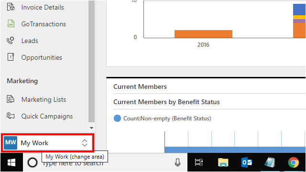Open the GoTransactions icon in sidebar
The height and width of the screenshot is (172, 306).
pyautogui.click(x=11, y=23)
